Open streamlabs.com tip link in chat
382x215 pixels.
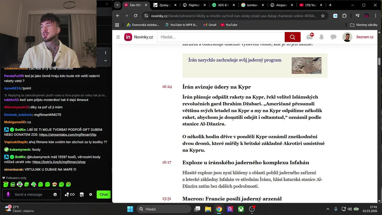[68, 135]
